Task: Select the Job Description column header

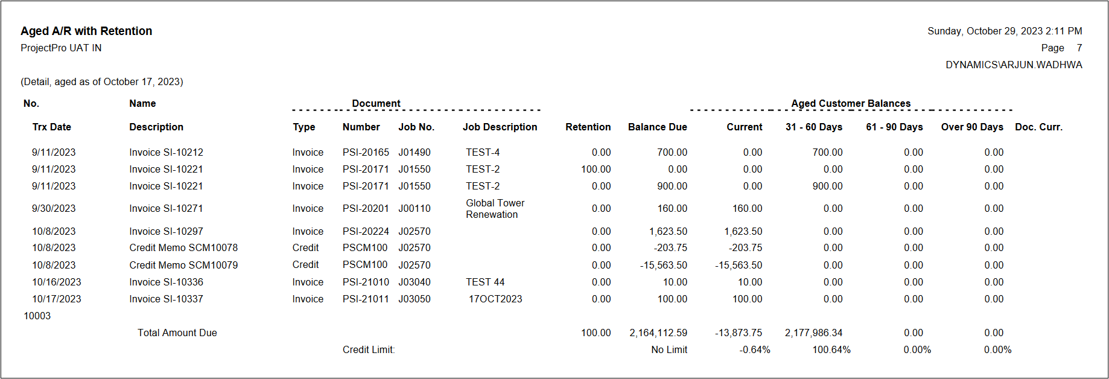Action: click(x=500, y=127)
